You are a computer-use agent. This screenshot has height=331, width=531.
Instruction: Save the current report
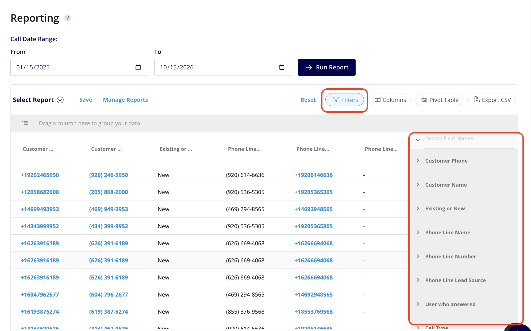(86, 100)
